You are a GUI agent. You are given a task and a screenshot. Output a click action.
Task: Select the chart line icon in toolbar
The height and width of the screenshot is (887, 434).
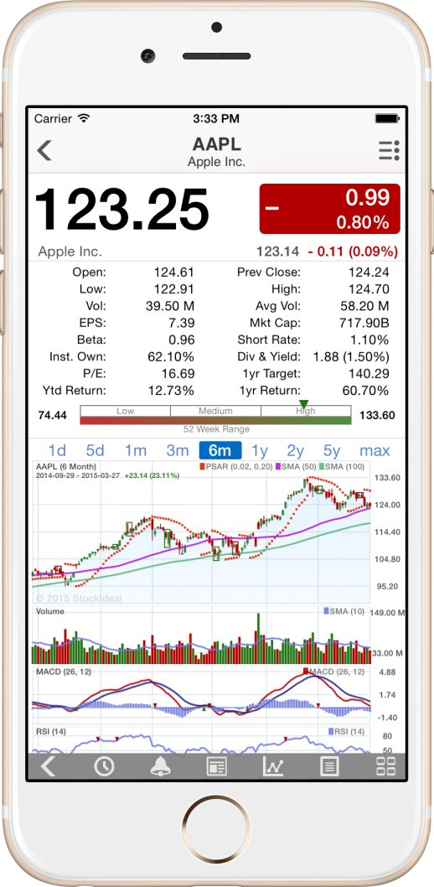coord(273,766)
